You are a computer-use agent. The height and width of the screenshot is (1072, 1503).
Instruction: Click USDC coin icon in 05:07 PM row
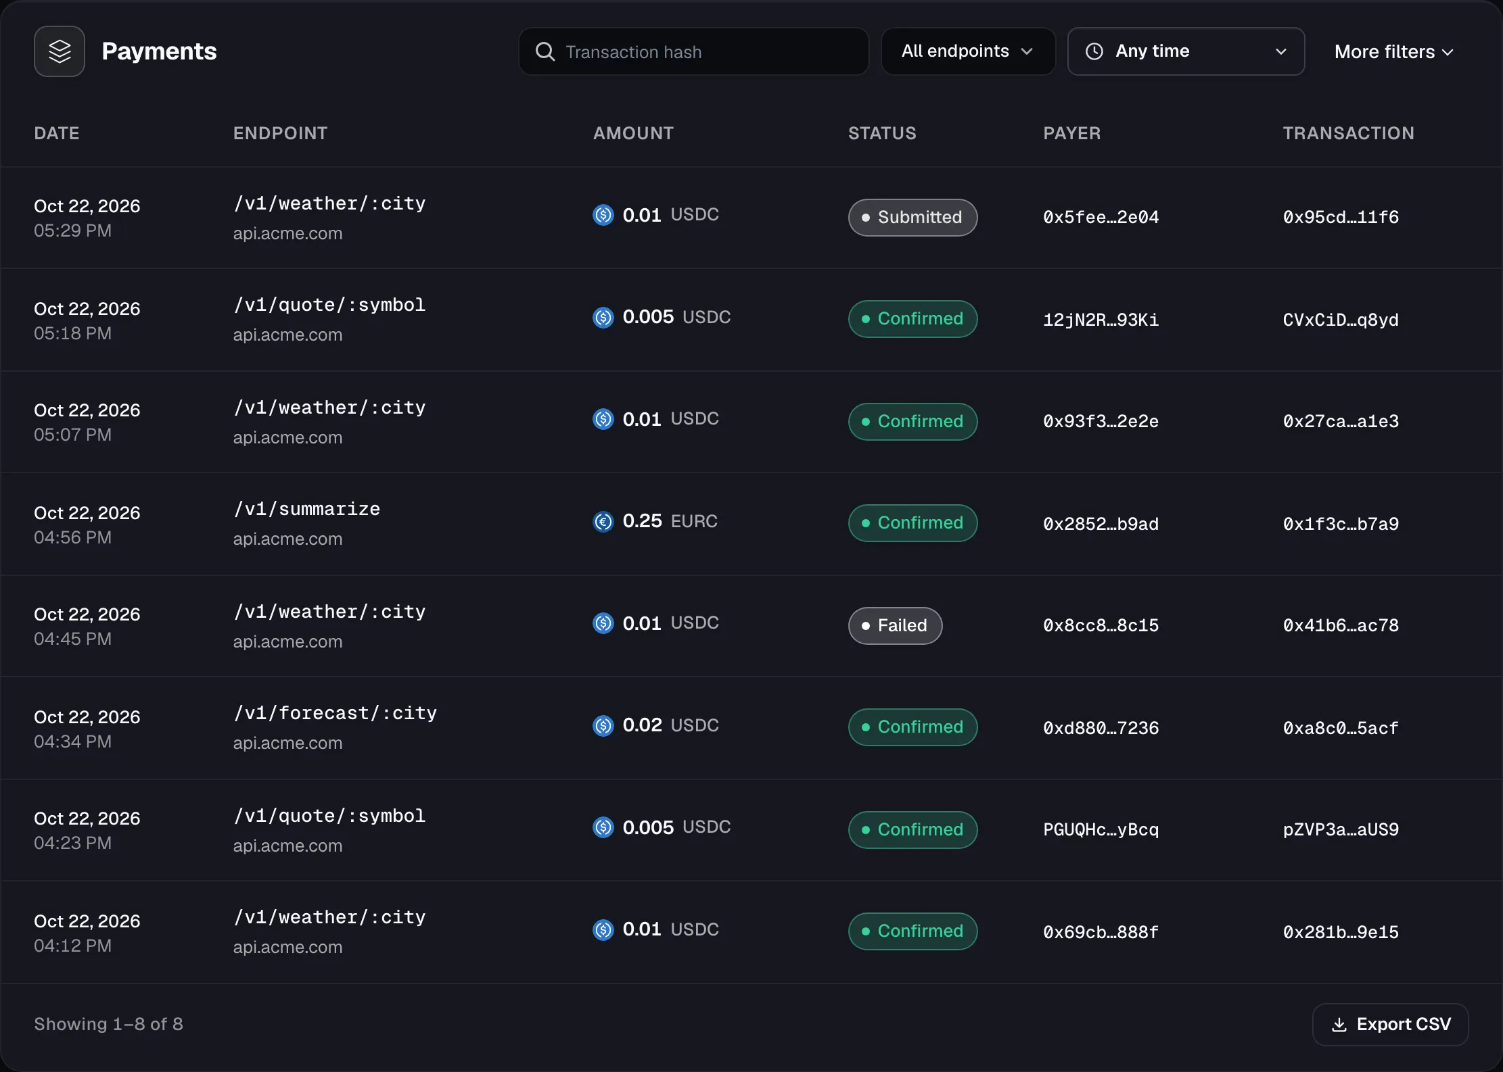pos(603,419)
